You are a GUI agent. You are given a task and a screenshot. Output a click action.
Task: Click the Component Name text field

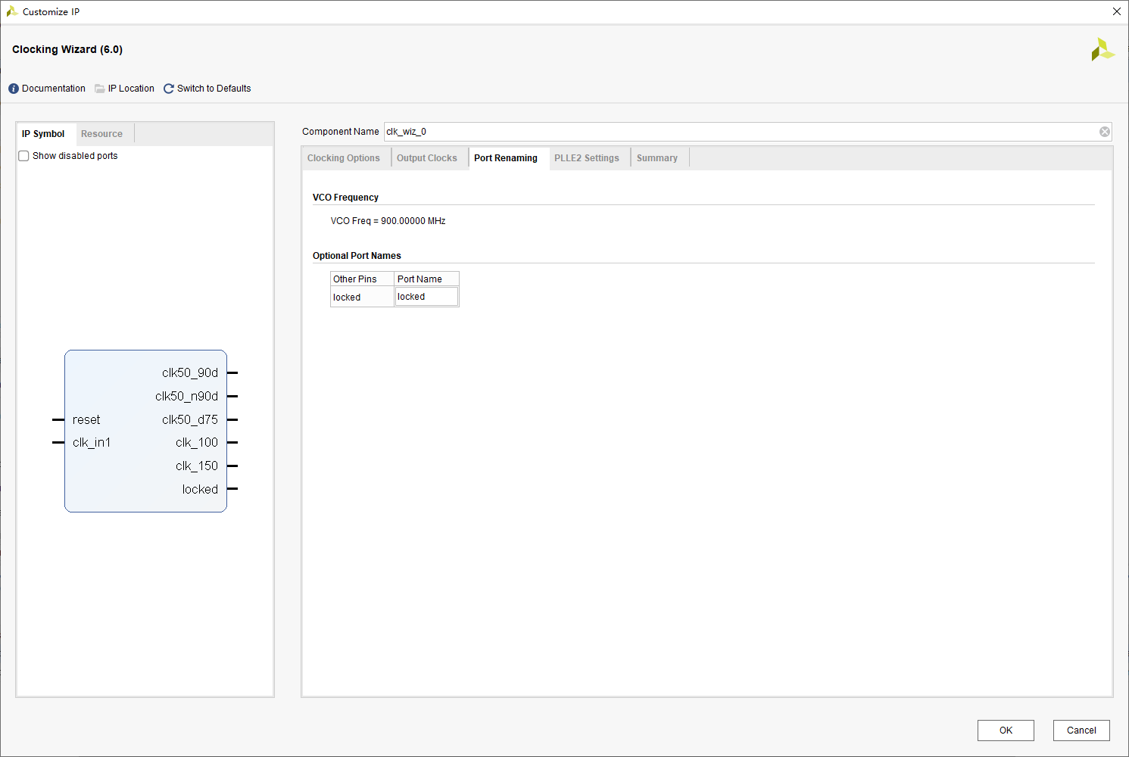pyautogui.click(x=741, y=132)
